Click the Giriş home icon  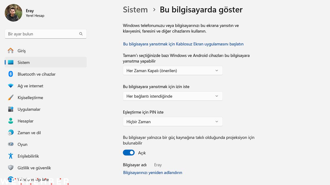[x=11, y=51]
